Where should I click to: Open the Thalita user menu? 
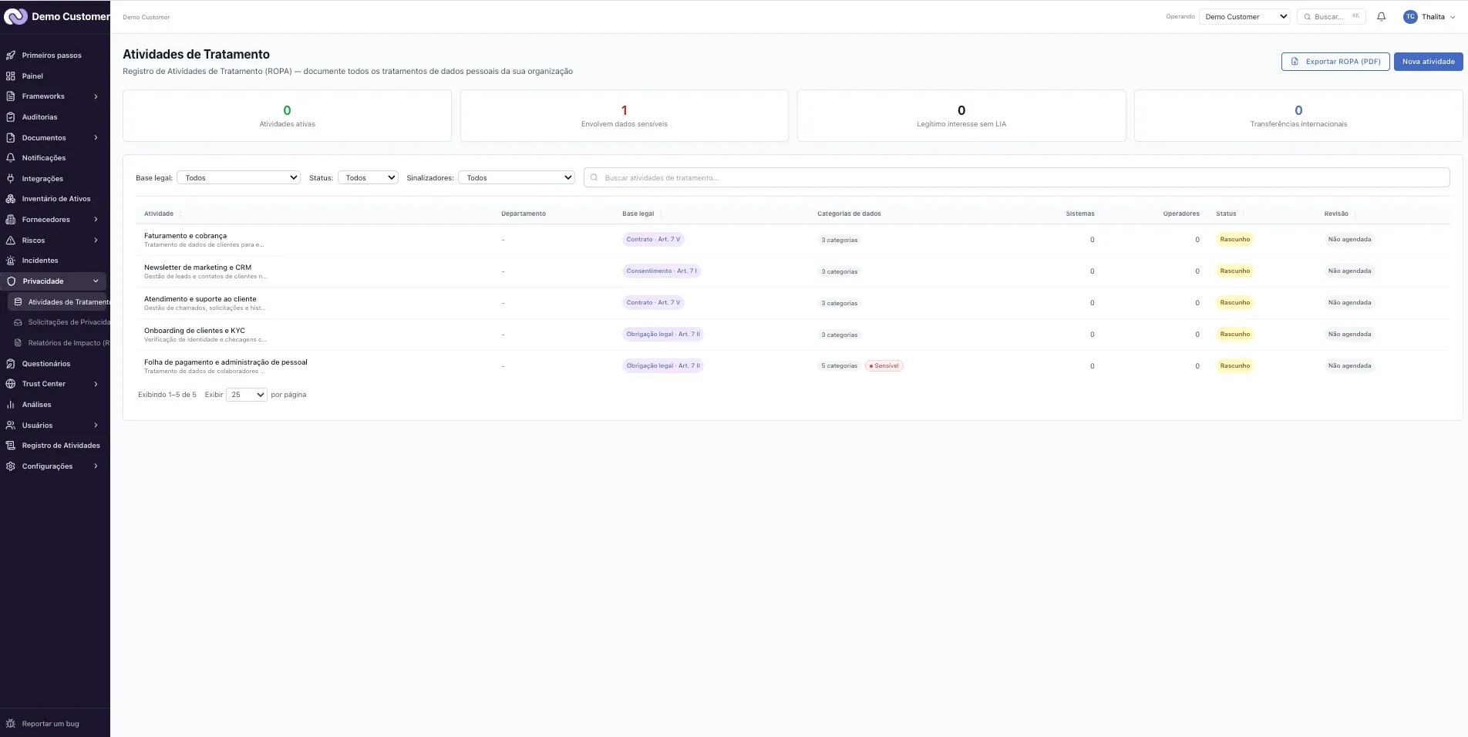pyautogui.click(x=1430, y=16)
